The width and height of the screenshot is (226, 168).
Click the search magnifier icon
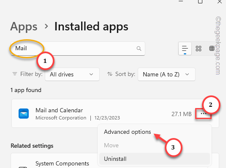(139, 49)
